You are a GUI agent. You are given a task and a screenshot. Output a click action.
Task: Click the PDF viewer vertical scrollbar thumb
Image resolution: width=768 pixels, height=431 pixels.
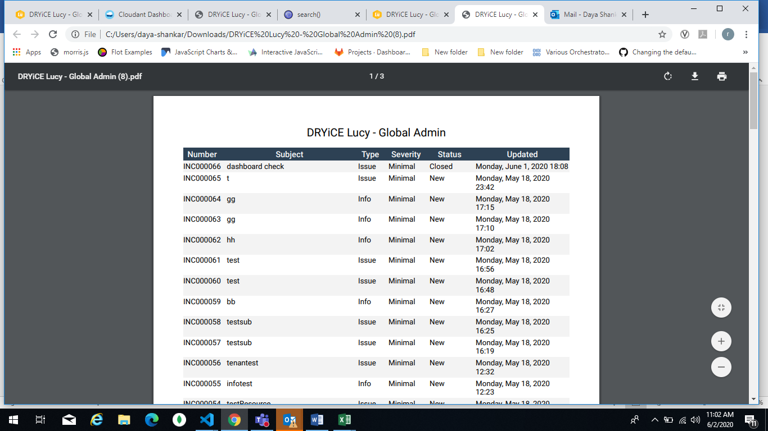(x=753, y=101)
